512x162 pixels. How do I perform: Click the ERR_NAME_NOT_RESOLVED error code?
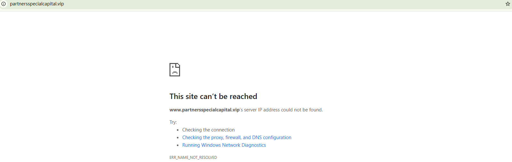[x=193, y=158]
